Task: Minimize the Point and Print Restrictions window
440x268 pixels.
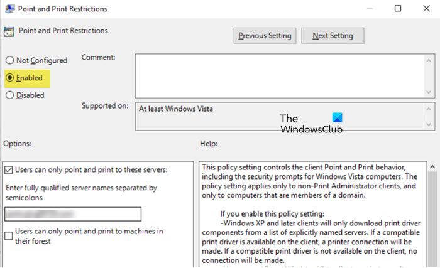Action: [369, 9]
